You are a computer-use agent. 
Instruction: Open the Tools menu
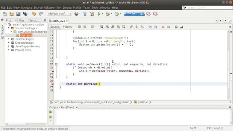(95, 8)
